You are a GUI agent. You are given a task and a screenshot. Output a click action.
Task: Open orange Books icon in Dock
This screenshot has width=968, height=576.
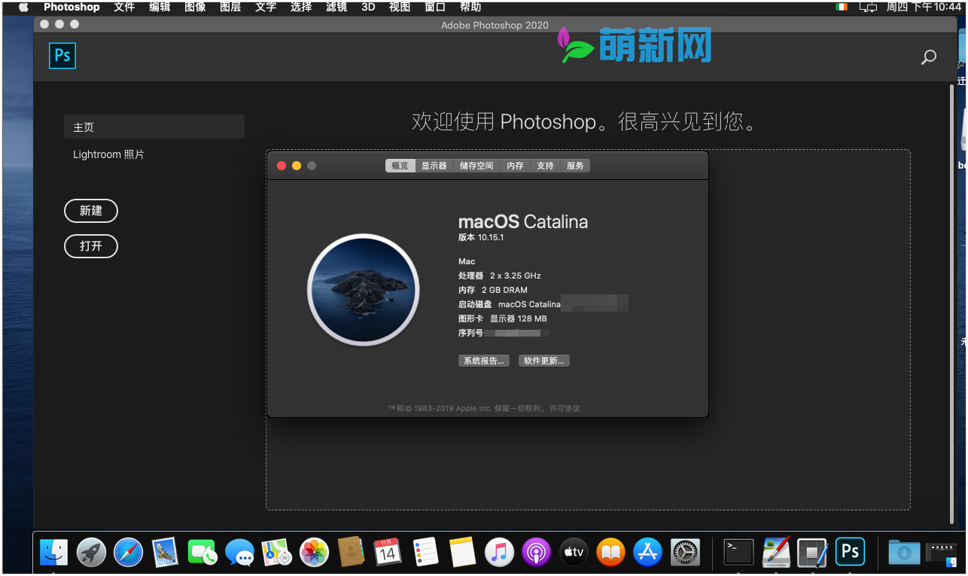pyautogui.click(x=610, y=553)
